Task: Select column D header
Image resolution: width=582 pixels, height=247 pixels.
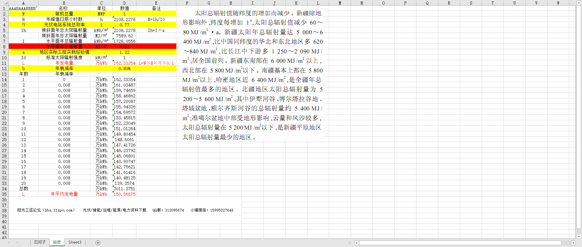Action: pyautogui.click(x=124, y=3)
